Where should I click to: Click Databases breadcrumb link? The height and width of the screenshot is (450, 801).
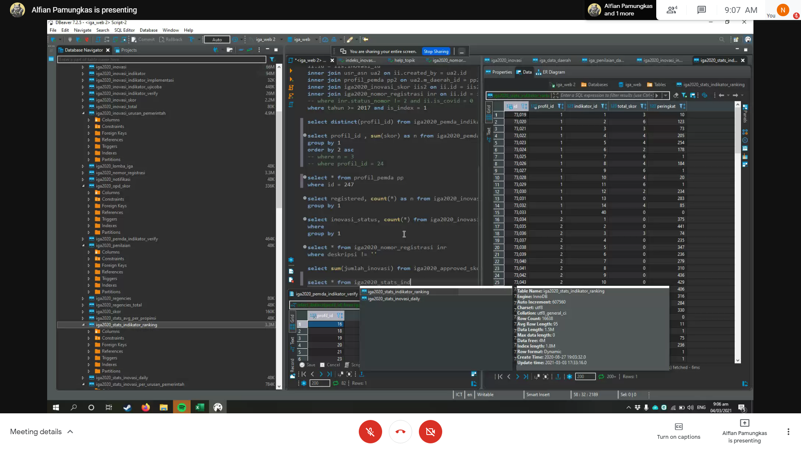point(594,85)
